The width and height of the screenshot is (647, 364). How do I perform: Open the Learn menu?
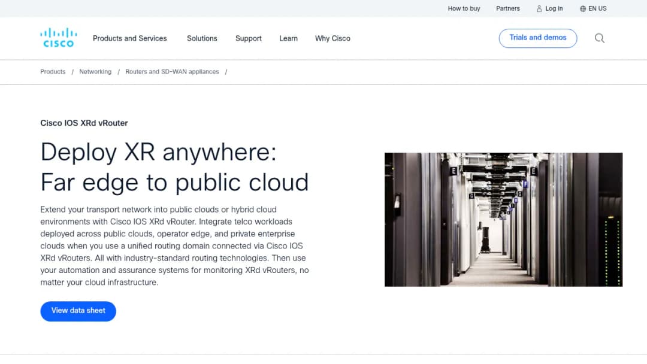[x=288, y=38]
